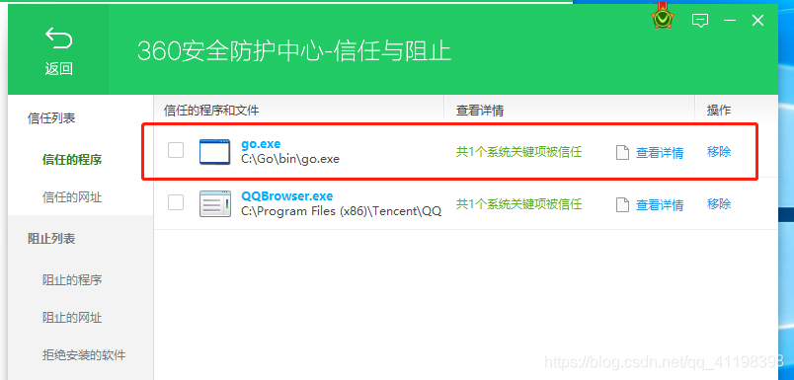The width and height of the screenshot is (794, 380).
Task: Click the 操作 column header
Action: coord(719,111)
